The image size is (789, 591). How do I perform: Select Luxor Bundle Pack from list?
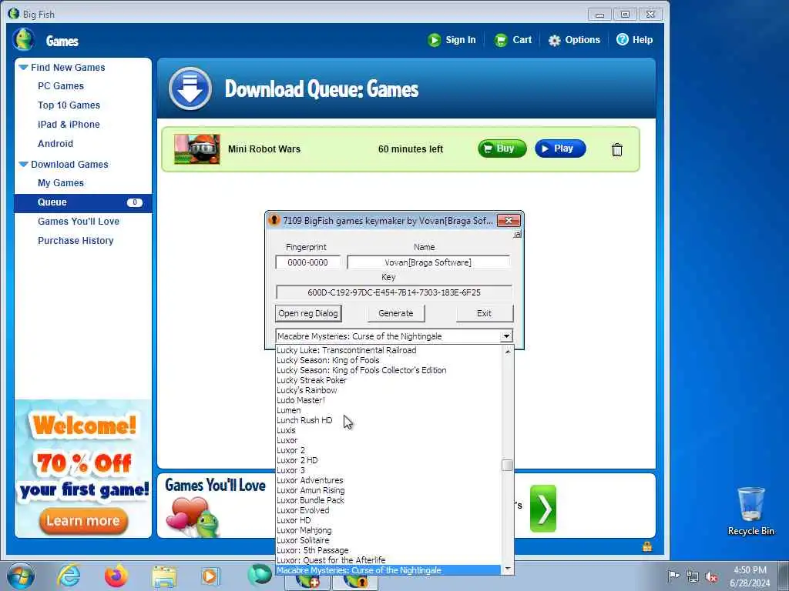[388, 500]
